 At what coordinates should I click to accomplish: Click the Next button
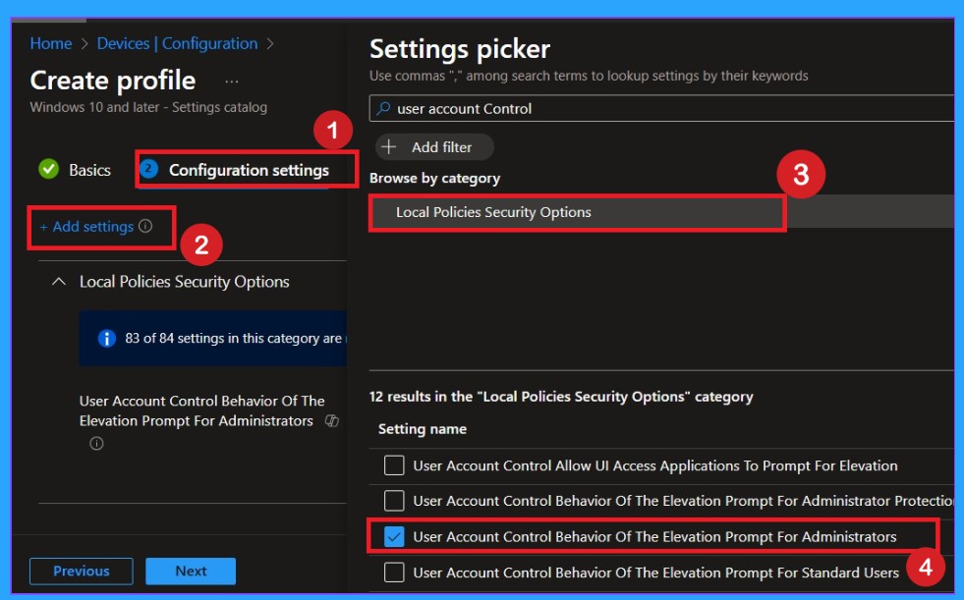(x=190, y=571)
